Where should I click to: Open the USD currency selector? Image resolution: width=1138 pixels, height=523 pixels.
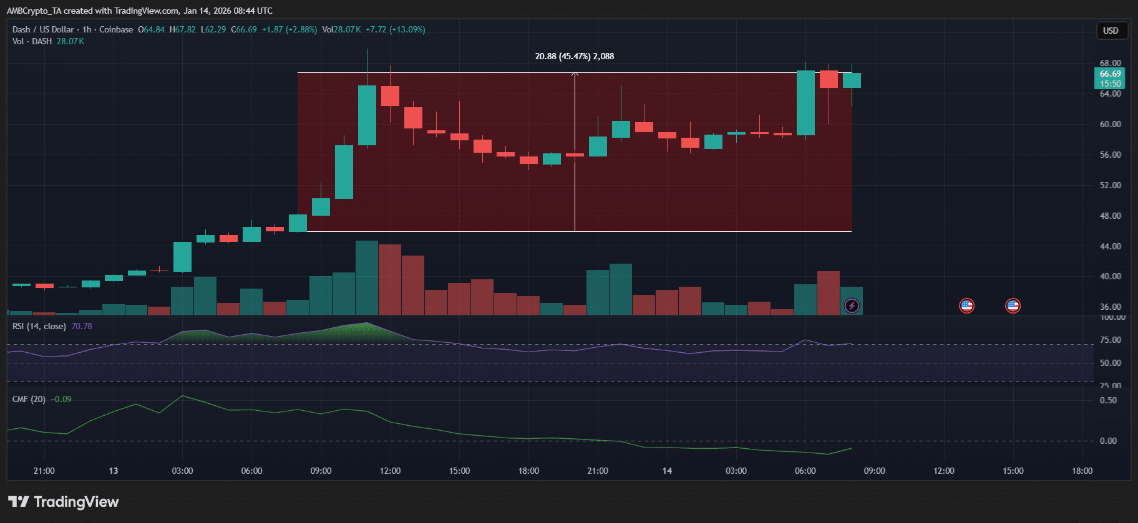click(1111, 31)
